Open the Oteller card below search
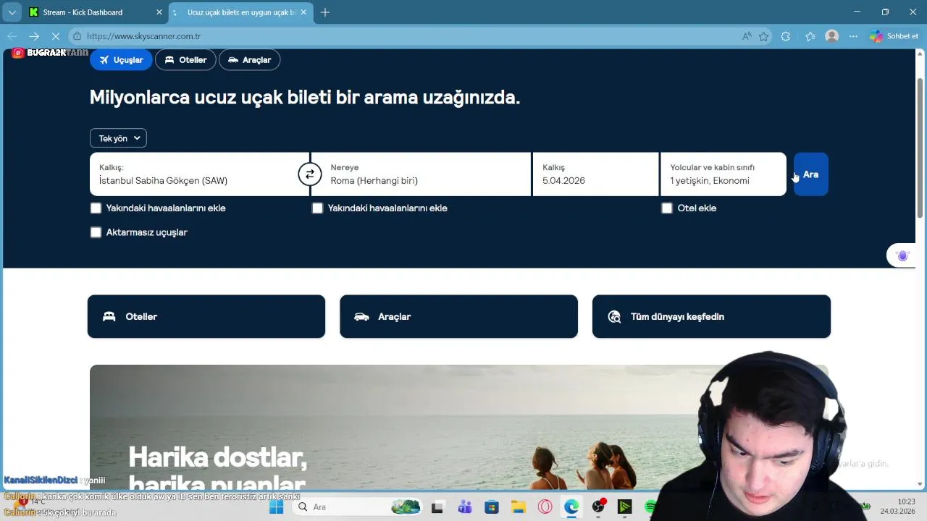This screenshot has width=927, height=521. [x=206, y=316]
